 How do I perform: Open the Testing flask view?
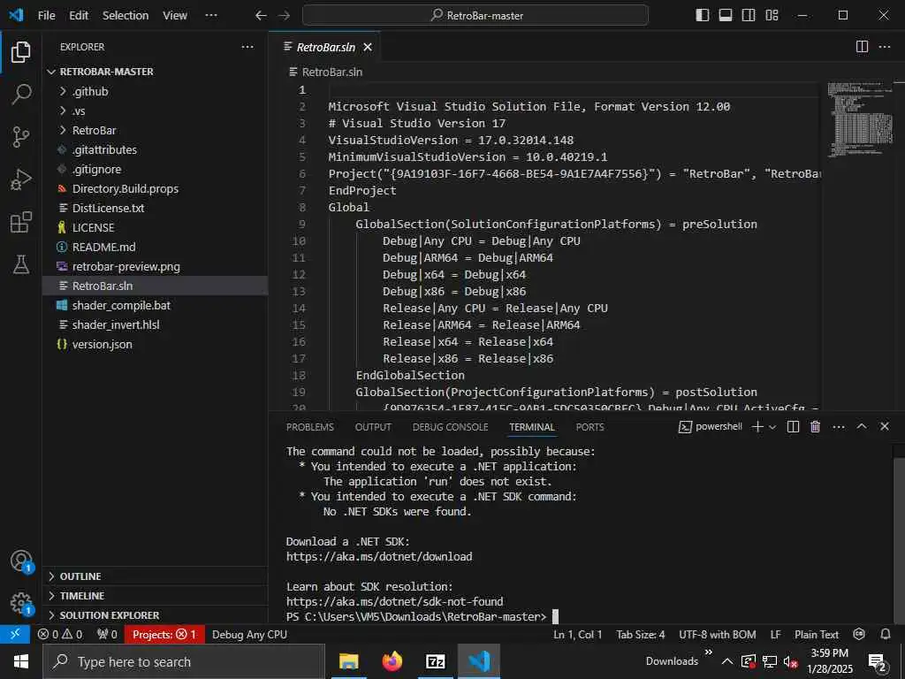pos(21,264)
